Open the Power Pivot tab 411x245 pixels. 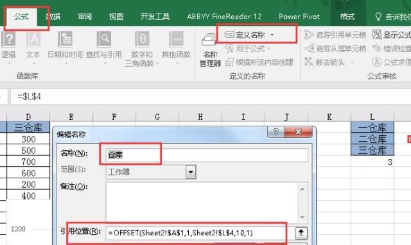[x=299, y=17]
